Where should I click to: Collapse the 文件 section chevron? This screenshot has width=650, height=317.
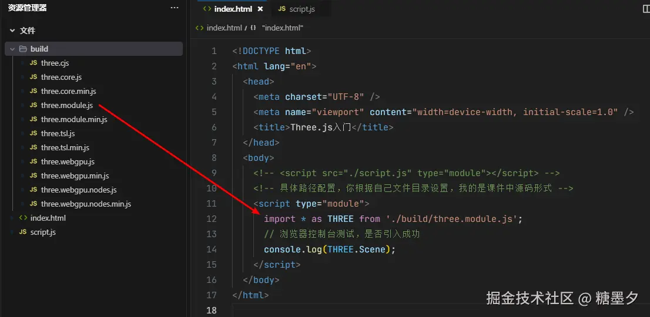[x=12, y=31]
